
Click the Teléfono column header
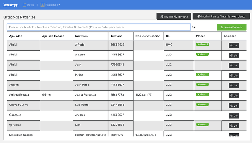coord(117,36)
